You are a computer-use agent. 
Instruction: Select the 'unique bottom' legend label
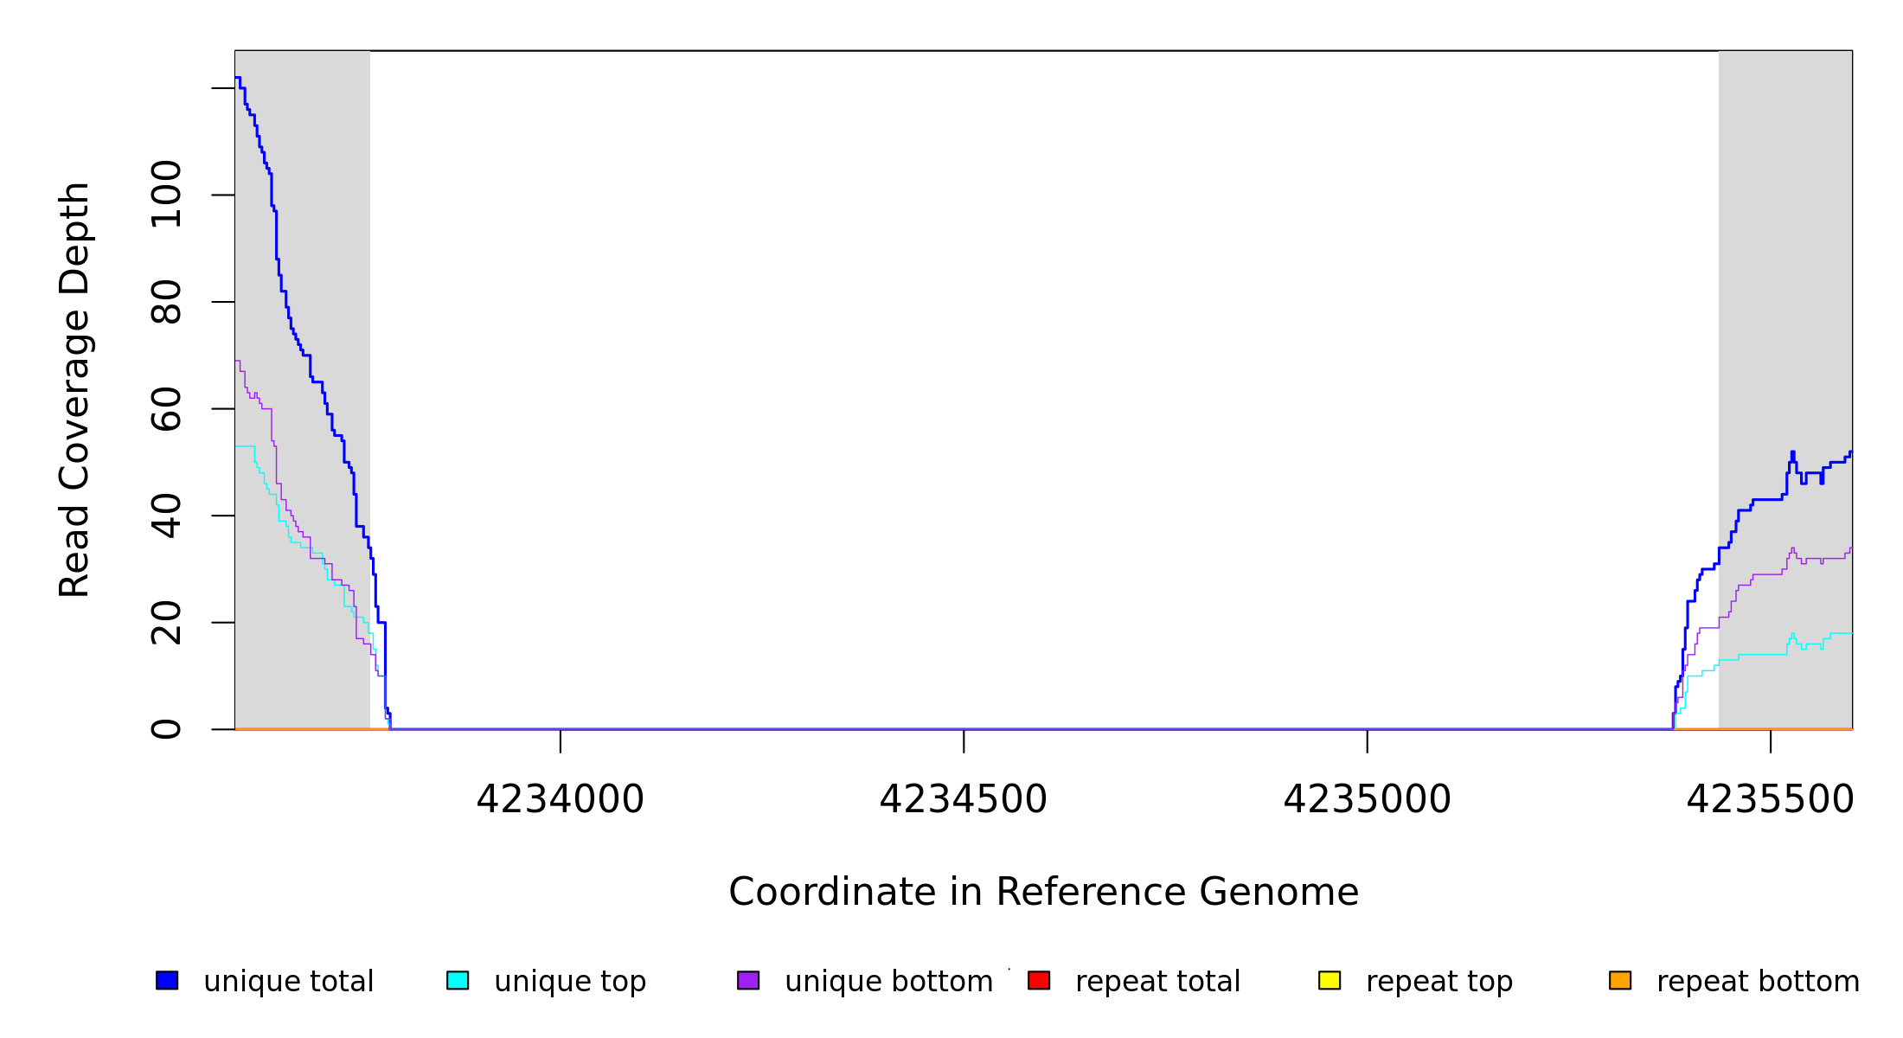pyautogui.click(x=888, y=981)
